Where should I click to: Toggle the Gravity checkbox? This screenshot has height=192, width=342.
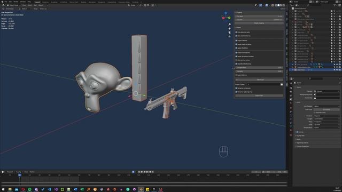pos(297,132)
